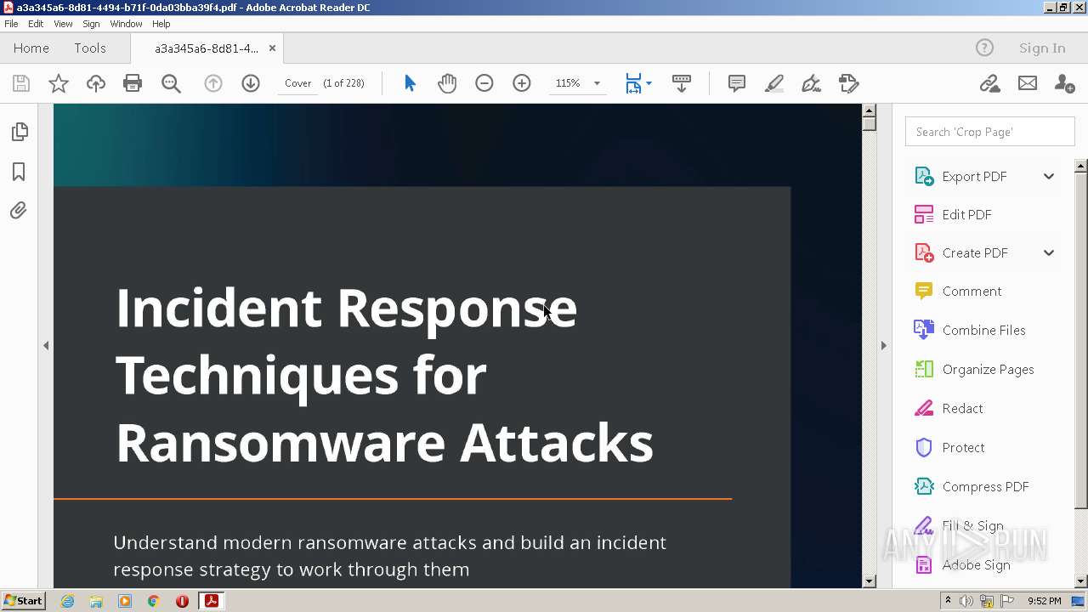Launch Internet Explorer from taskbar
1088x612 pixels.
(67, 601)
